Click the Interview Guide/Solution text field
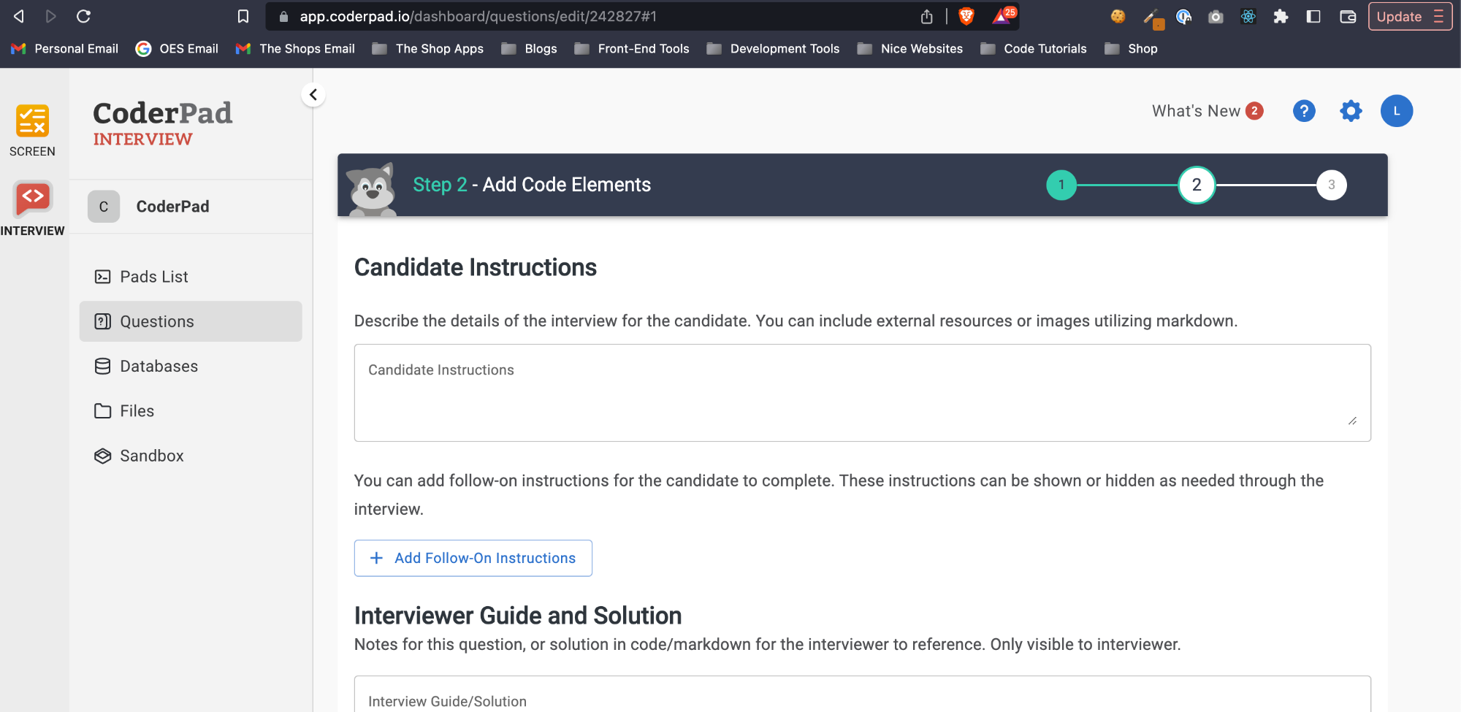This screenshot has width=1461, height=712. [862, 697]
